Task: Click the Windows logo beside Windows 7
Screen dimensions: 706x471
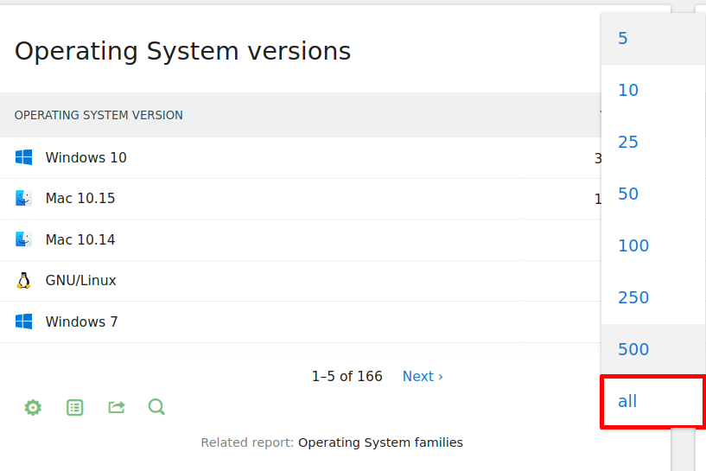Action: coord(24,321)
